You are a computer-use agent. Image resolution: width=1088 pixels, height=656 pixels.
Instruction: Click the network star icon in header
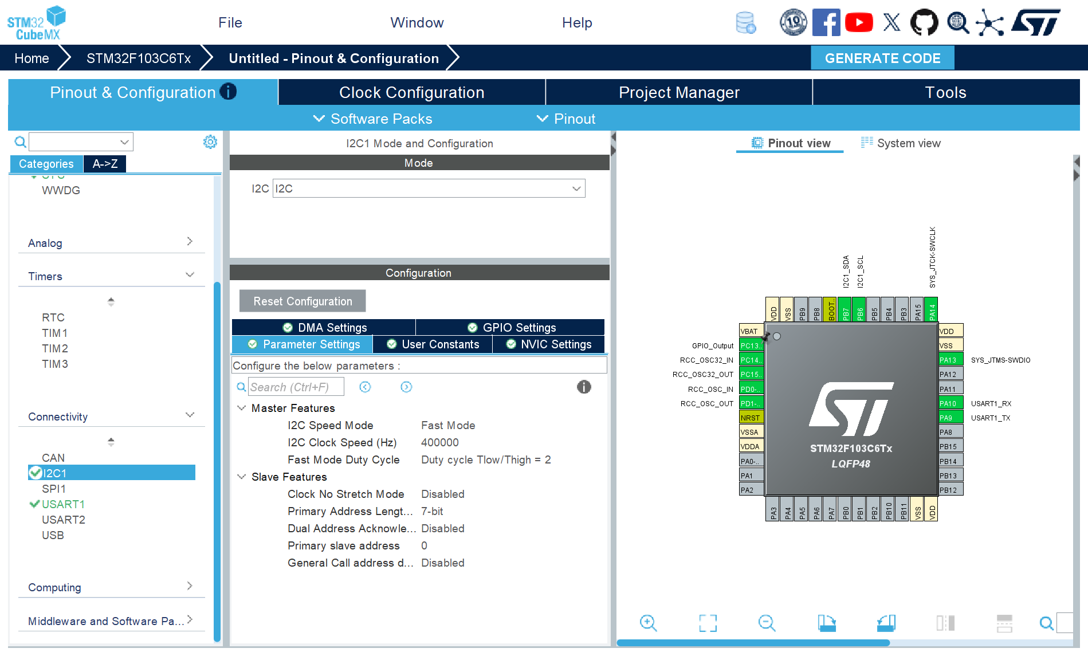coord(990,23)
